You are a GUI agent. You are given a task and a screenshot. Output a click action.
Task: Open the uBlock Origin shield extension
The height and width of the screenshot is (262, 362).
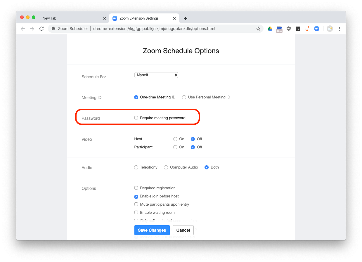click(289, 29)
